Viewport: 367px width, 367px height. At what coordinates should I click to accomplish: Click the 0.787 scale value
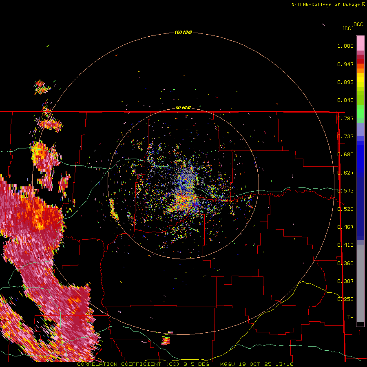(345, 118)
